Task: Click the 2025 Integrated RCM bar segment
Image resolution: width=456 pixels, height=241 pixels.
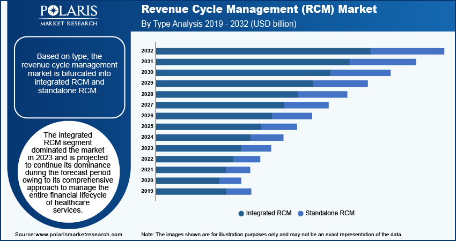Action: tap(209, 126)
